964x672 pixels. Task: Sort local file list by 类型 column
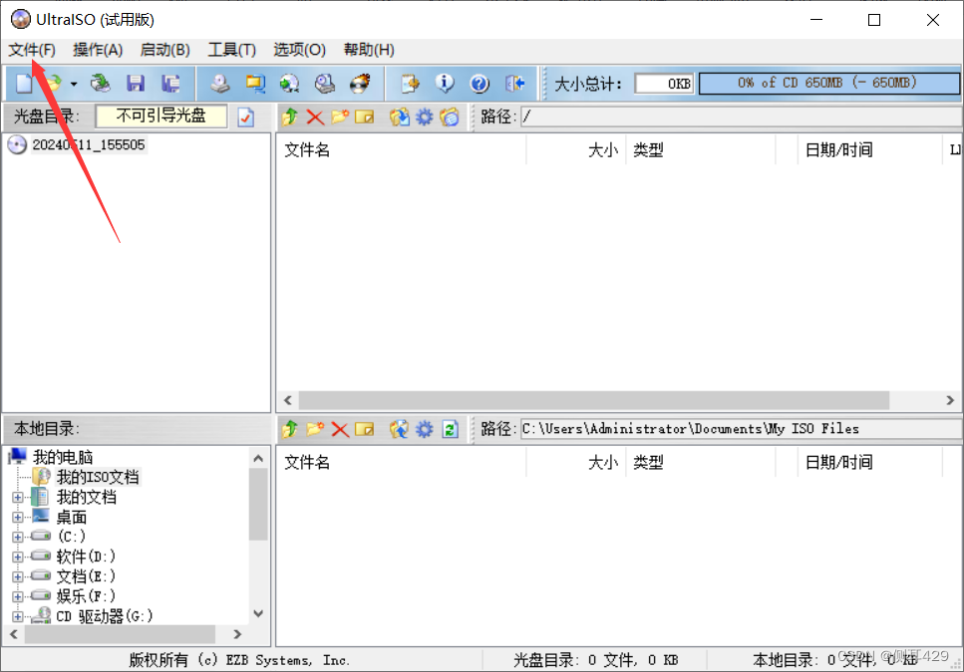coord(700,462)
